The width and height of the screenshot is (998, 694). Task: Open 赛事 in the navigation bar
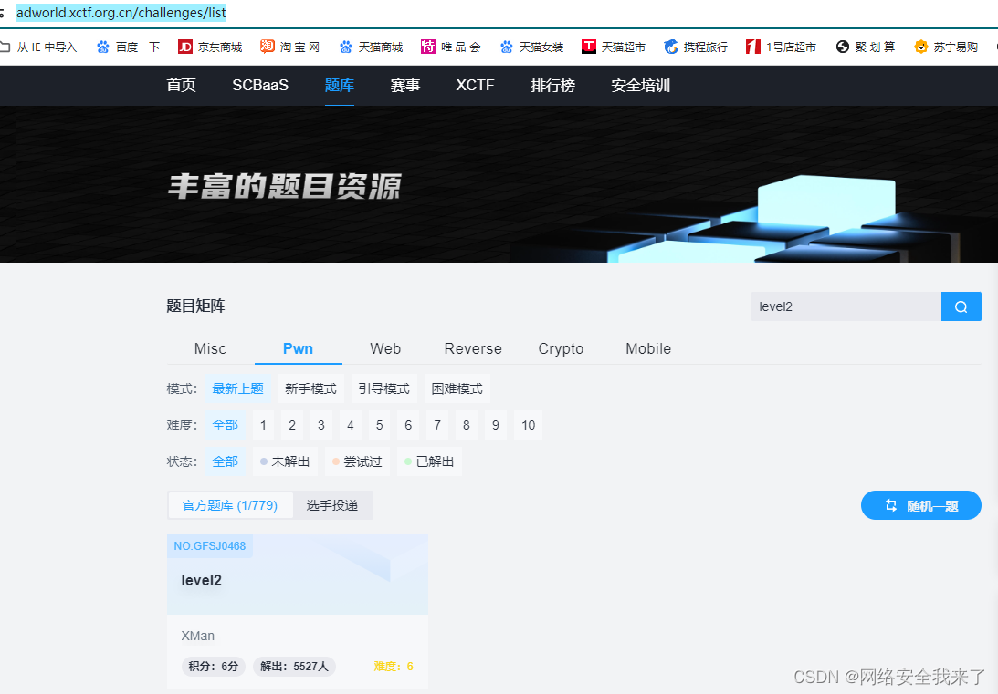pos(405,85)
